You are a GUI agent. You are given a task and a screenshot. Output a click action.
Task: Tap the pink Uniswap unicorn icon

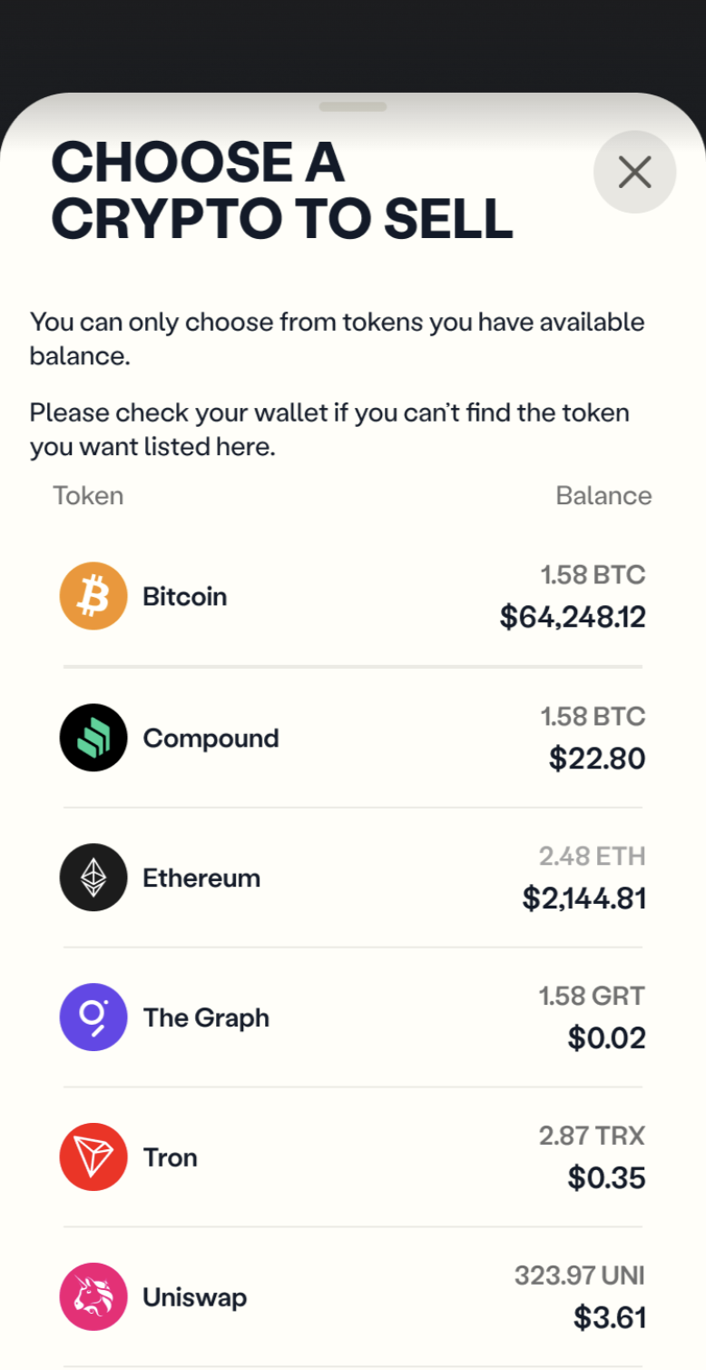tap(93, 1297)
